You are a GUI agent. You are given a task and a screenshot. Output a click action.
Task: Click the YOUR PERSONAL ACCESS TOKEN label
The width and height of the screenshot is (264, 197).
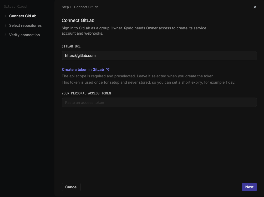pyautogui.click(x=86, y=93)
